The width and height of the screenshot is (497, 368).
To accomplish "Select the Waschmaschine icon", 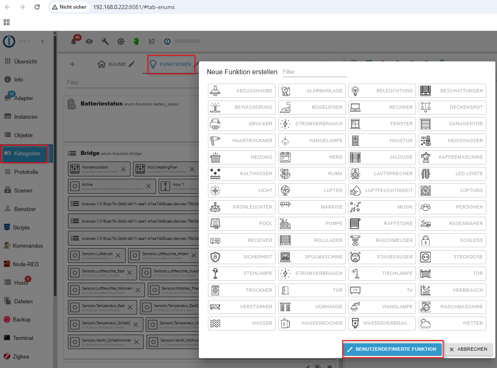I will [x=425, y=307].
